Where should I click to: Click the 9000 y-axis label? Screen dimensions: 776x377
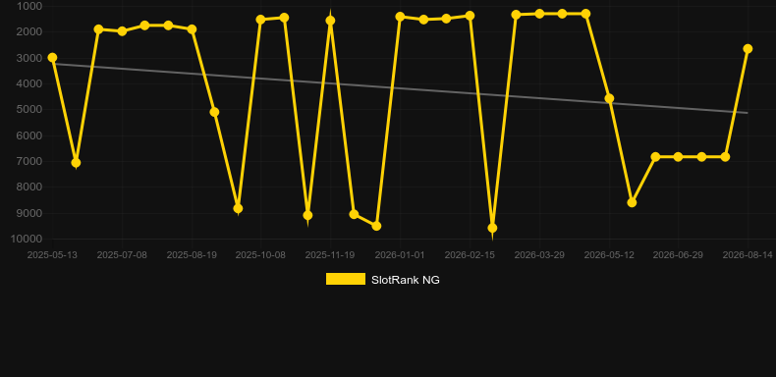pyautogui.click(x=29, y=213)
